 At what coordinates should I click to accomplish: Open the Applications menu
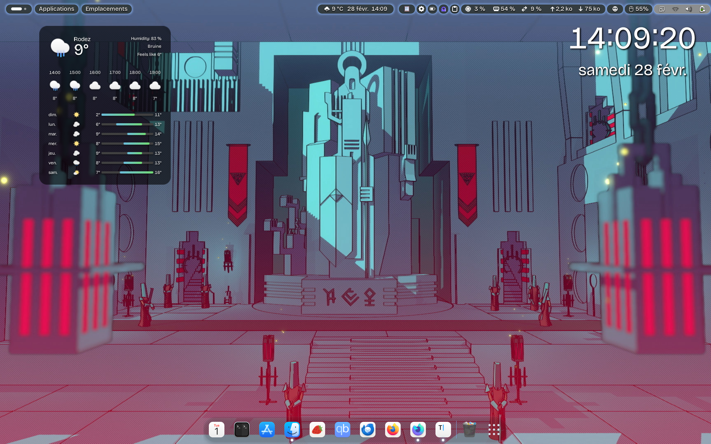point(56,9)
